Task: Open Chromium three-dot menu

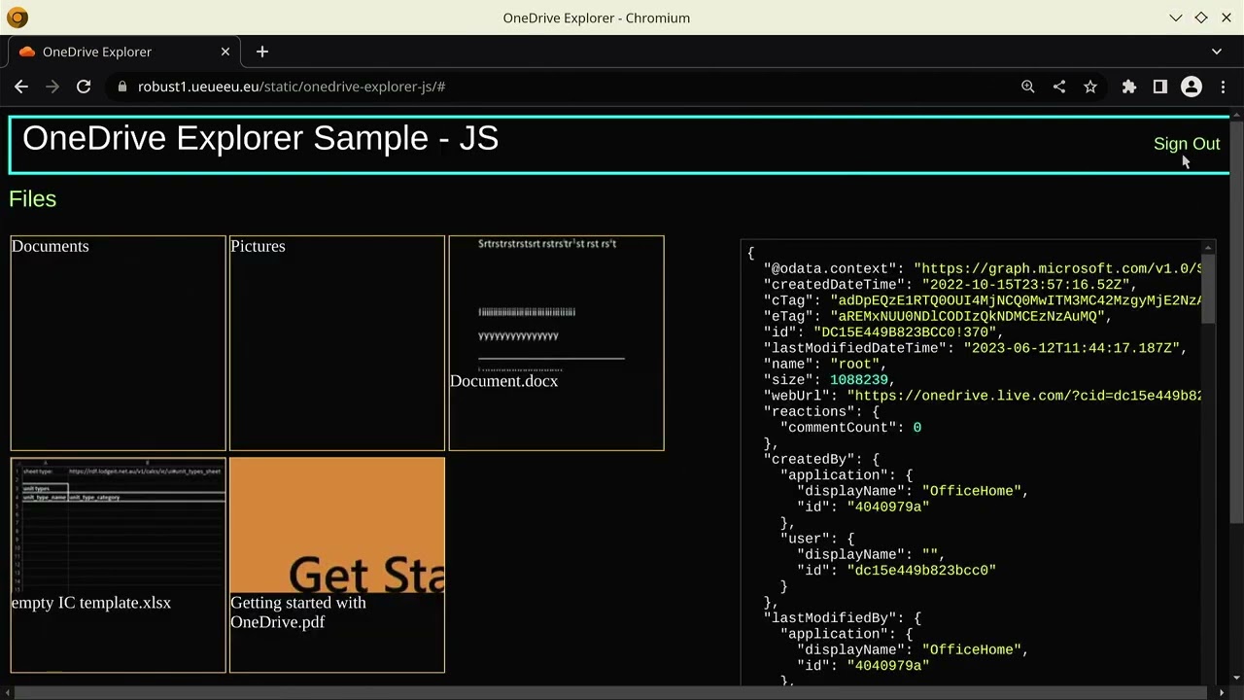Action: [1224, 87]
